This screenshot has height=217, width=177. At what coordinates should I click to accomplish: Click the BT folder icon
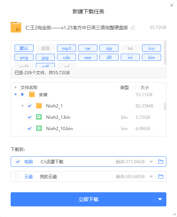click(x=16, y=28)
